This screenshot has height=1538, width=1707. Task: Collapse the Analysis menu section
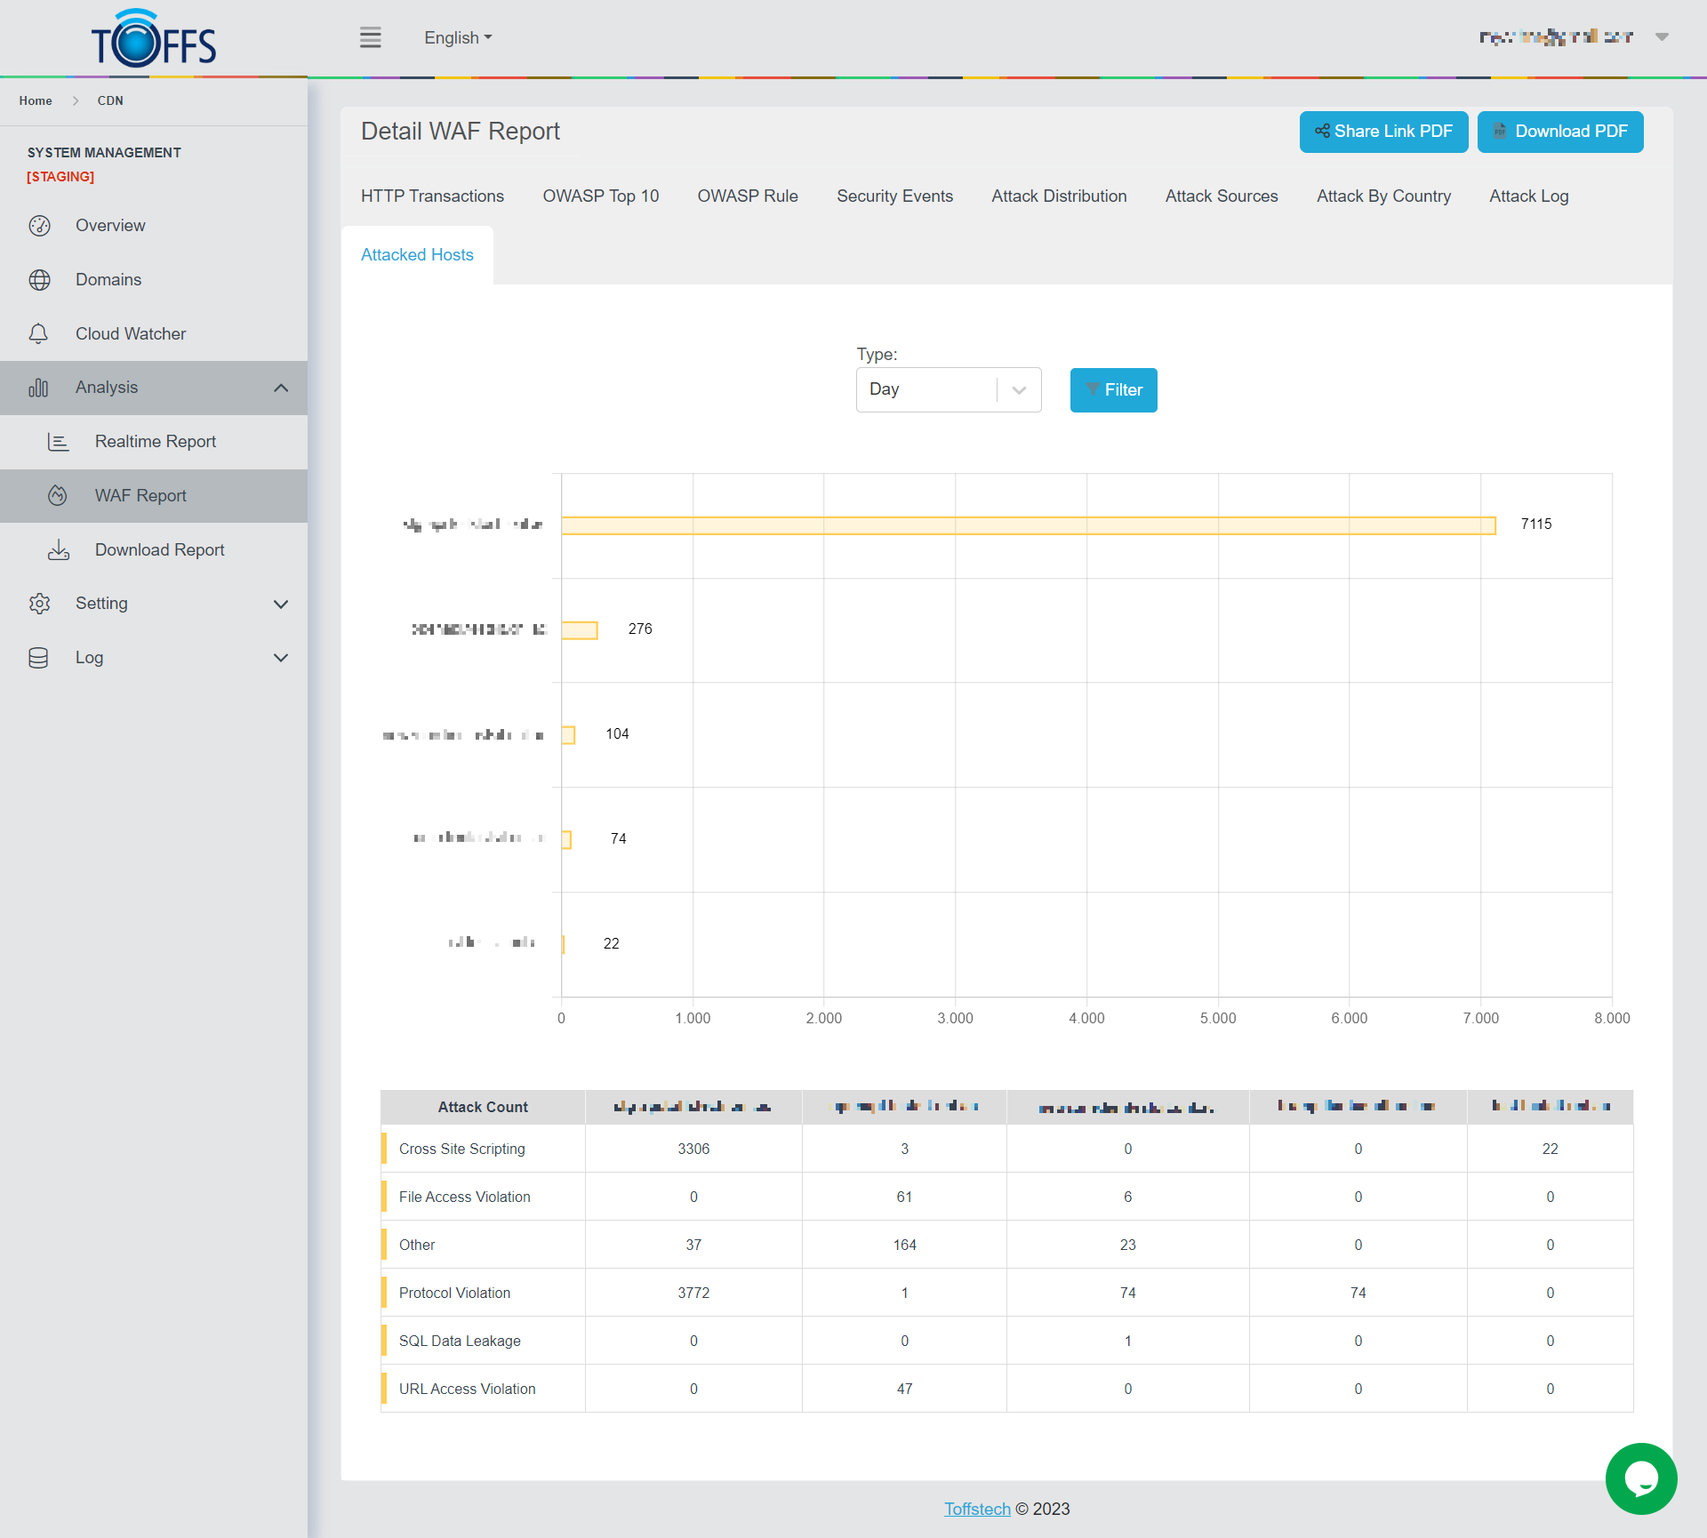coord(281,388)
